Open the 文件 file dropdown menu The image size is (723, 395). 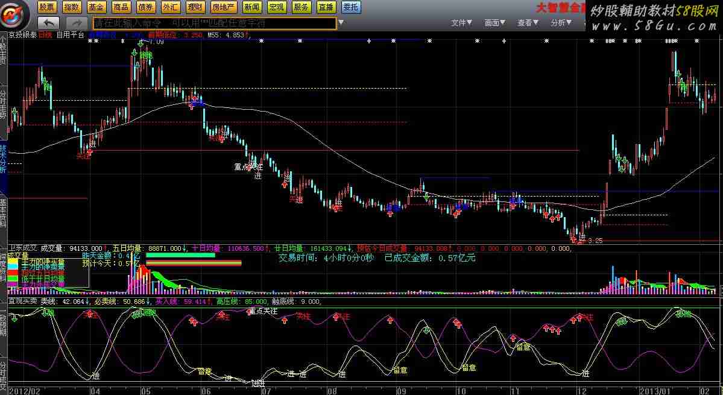(461, 22)
